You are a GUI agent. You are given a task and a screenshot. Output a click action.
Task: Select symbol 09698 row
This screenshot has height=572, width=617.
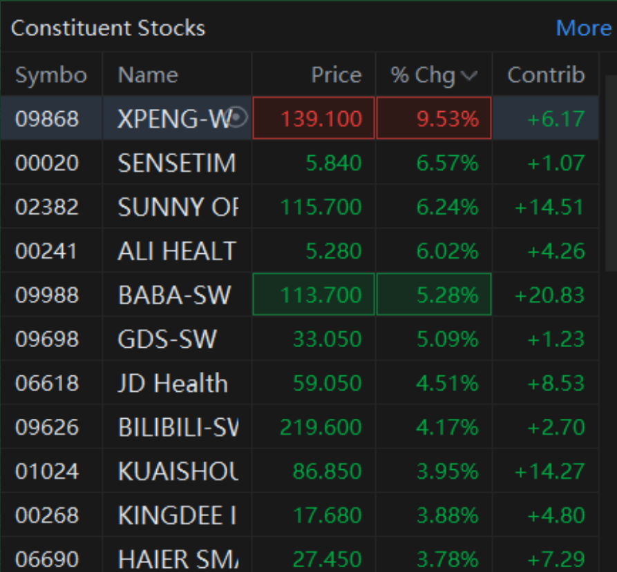pyautogui.click(x=47, y=339)
